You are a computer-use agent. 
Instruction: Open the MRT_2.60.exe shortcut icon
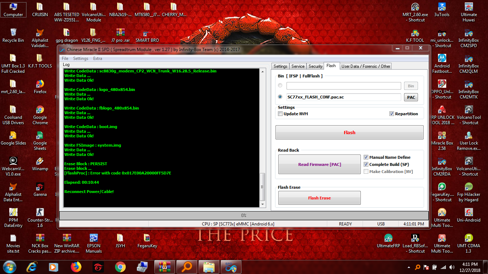(x=415, y=12)
